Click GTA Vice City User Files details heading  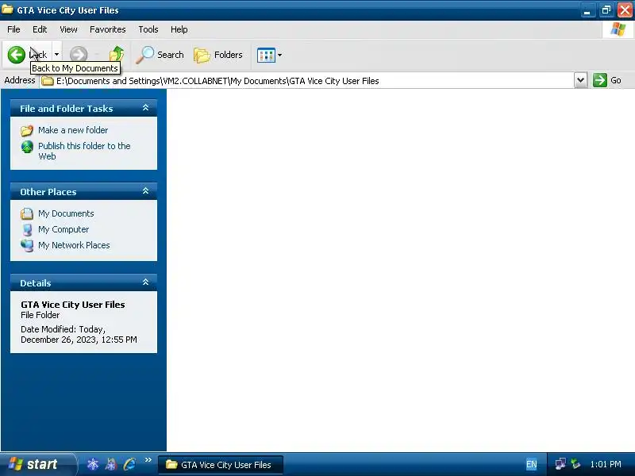tap(73, 305)
